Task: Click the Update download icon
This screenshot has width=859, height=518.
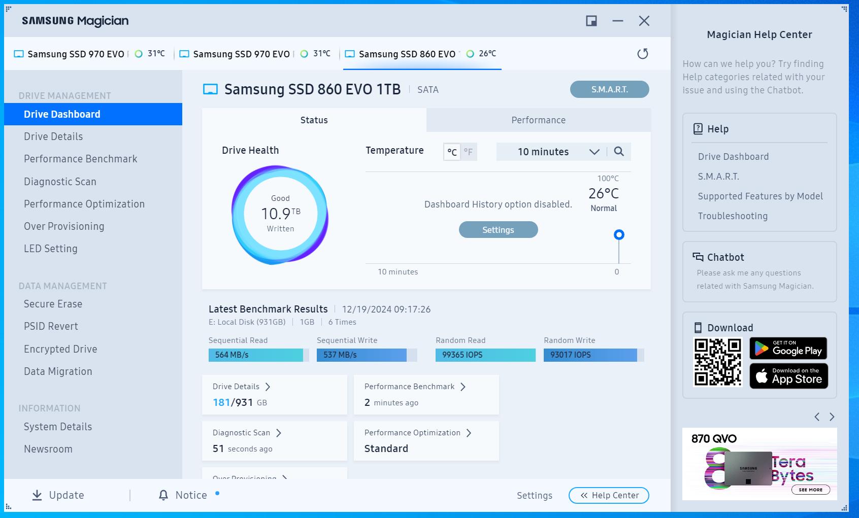Action: pos(37,495)
